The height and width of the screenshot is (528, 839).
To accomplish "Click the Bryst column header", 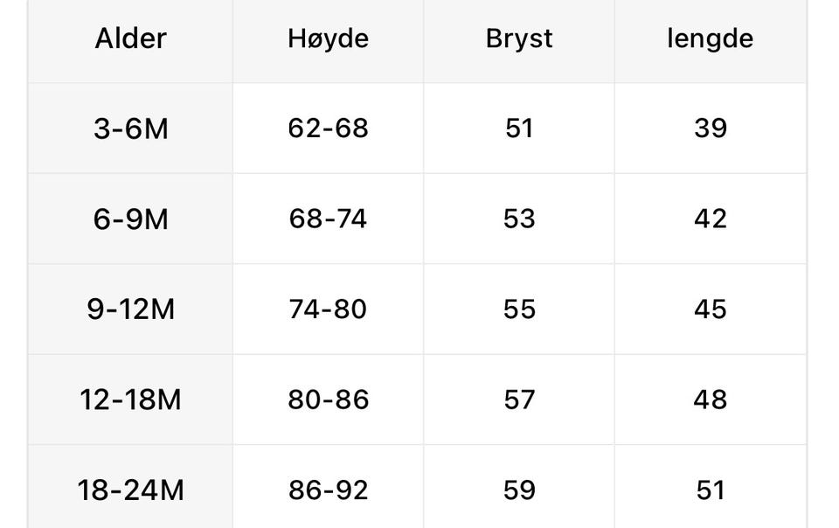I will (x=519, y=38).
